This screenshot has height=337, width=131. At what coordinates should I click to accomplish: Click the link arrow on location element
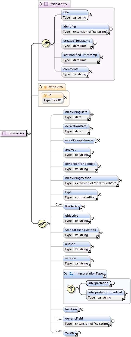click(79, 311)
